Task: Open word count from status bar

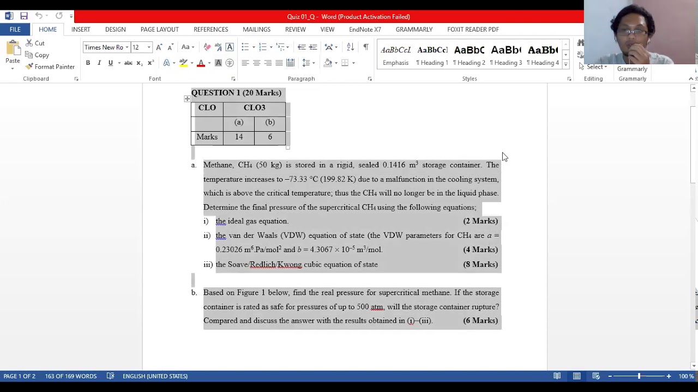Action: tap(71, 376)
